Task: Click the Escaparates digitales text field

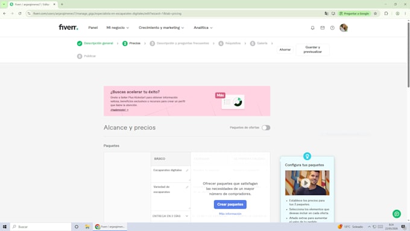Action: point(171,174)
